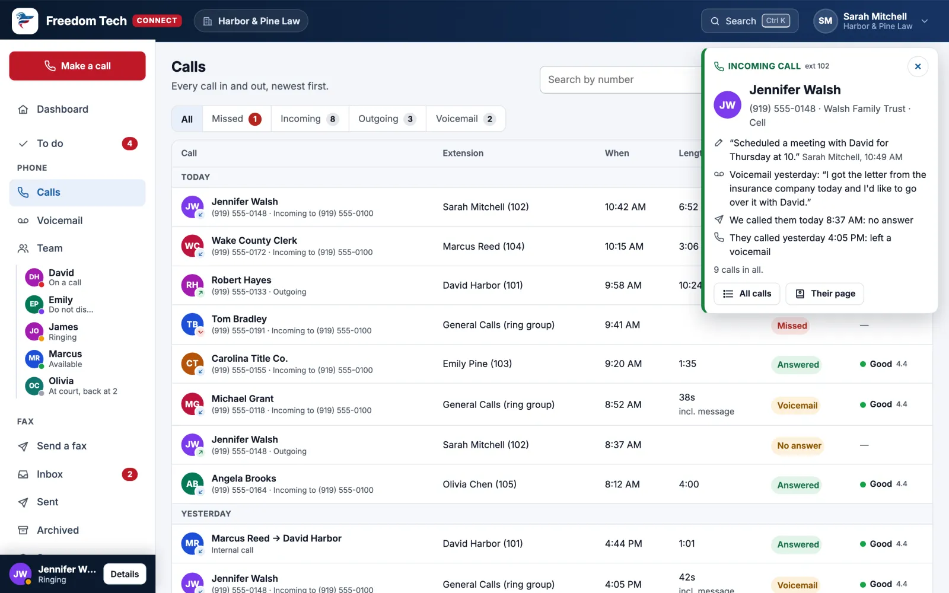The height and width of the screenshot is (593, 949).
Task: Click the All calls button in popup
Action: pyautogui.click(x=747, y=294)
